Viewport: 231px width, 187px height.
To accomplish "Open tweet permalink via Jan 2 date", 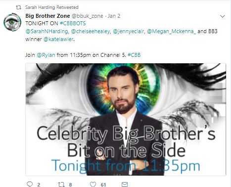I will pyautogui.click(x=114, y=16).
